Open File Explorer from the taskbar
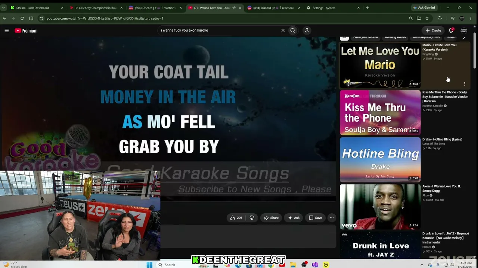The height and width of the screenshot is (268, 478). click(293, 265)
